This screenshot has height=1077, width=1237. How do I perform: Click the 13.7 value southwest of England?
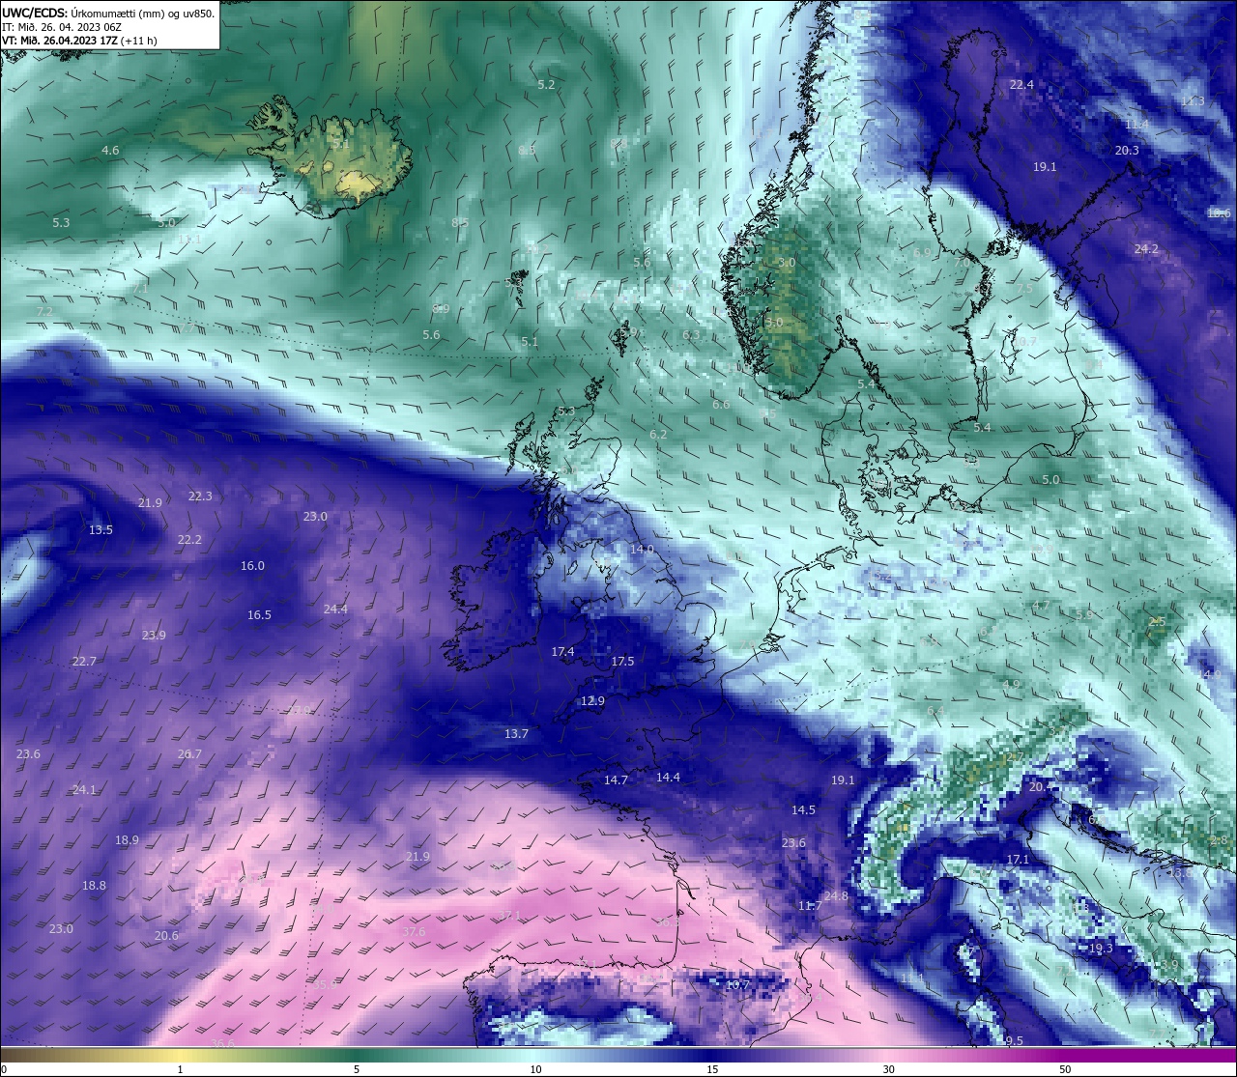pyautogui.click(x=516, y=734)
